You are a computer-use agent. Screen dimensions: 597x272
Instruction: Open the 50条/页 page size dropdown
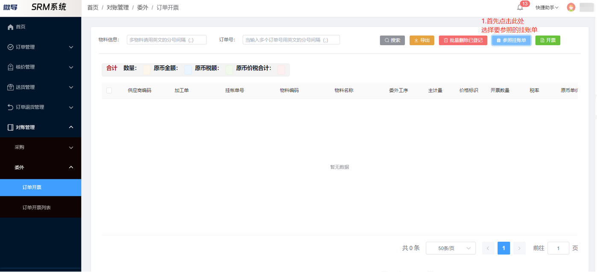(451, 248)
